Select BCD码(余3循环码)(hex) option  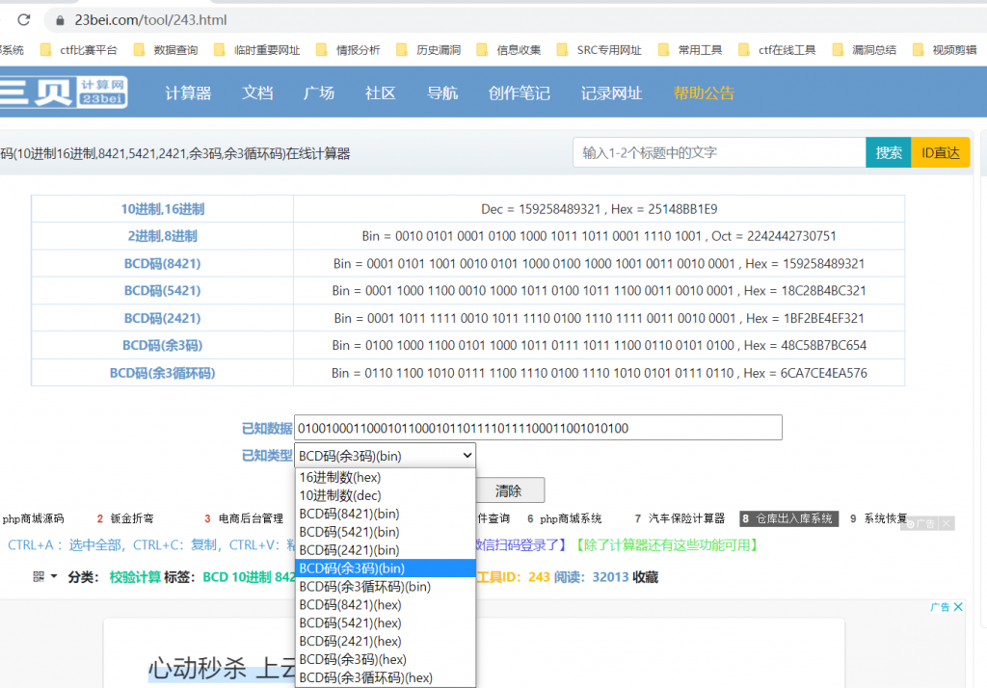coord(386,678)
